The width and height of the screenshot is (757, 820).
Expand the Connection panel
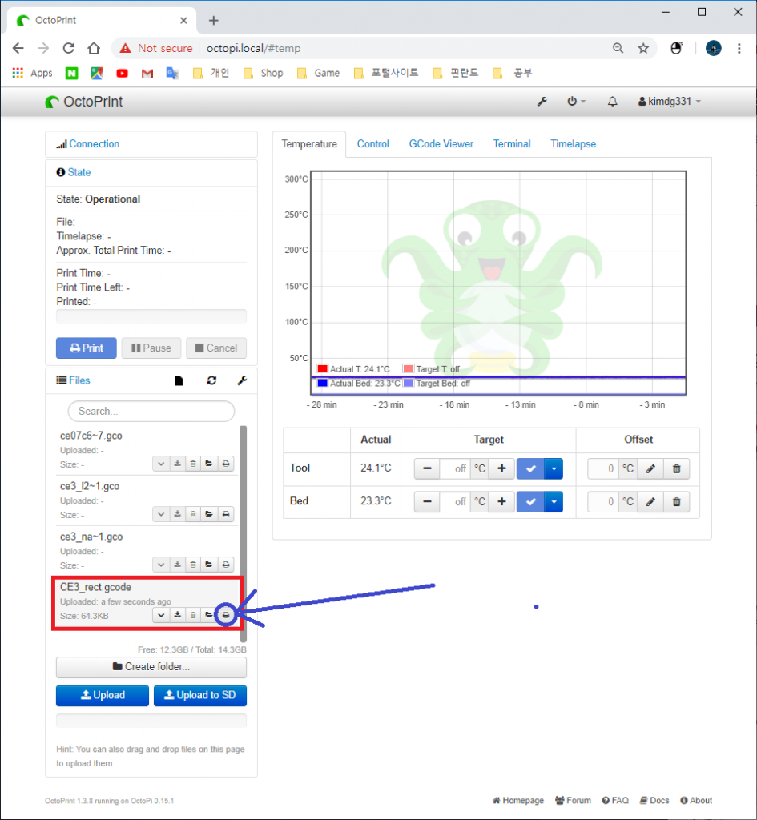pos(95,144)
